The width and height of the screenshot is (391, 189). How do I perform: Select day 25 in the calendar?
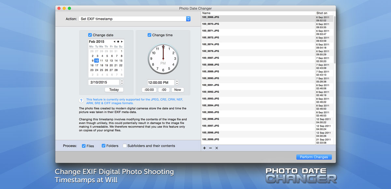click(x=101, y=70)
